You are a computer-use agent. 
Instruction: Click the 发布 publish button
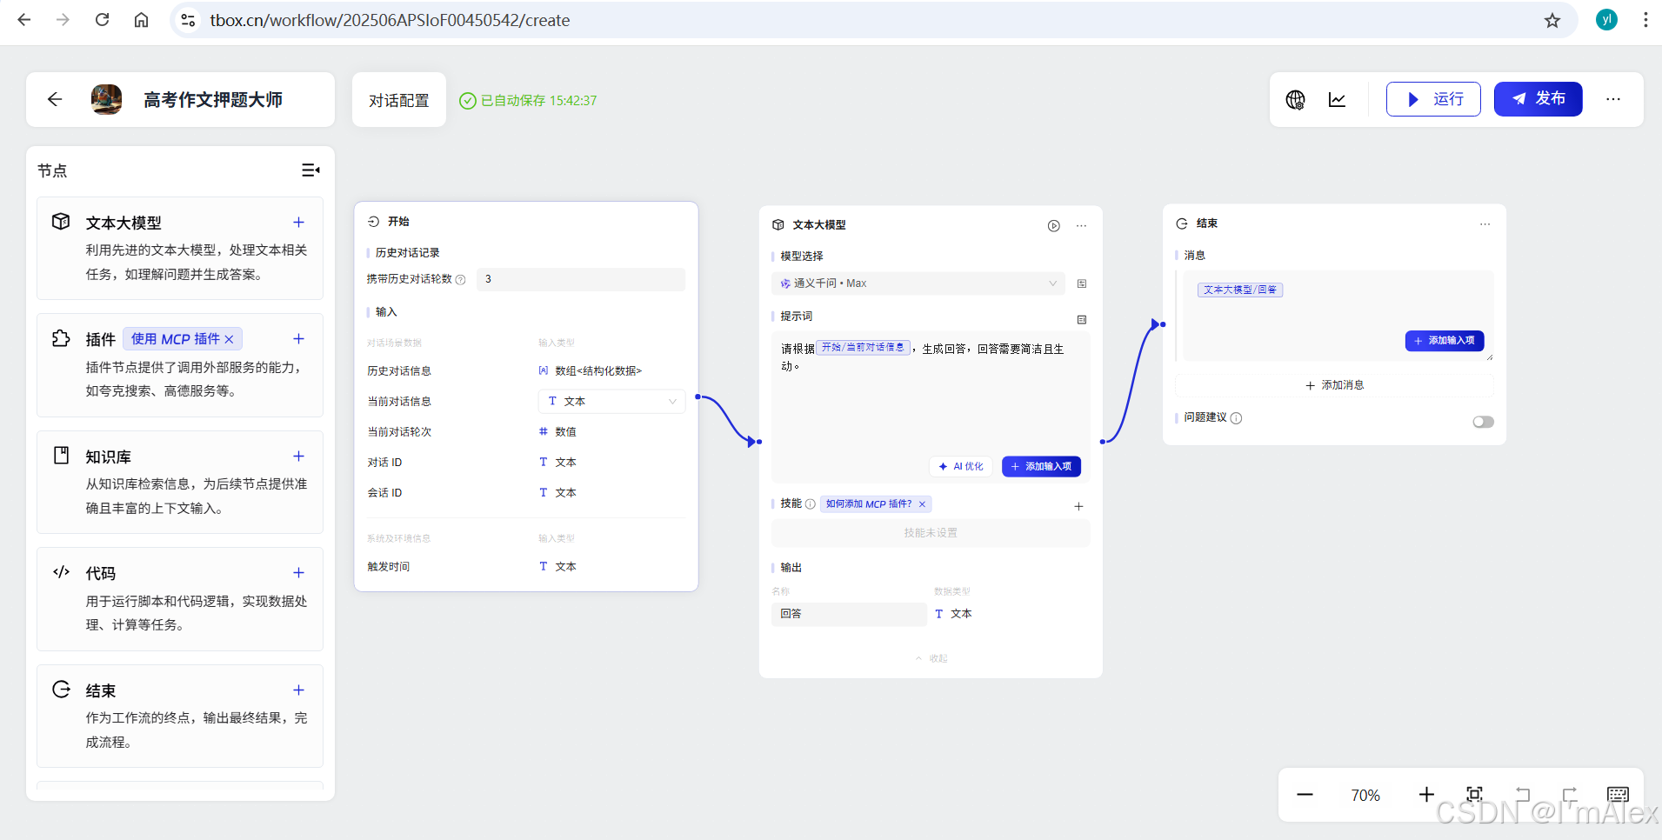click(x=1538, y=99)
